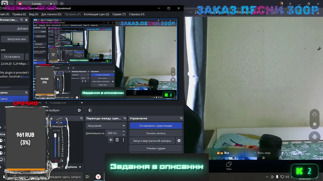Open a new browser tab with the plus icon
Image resolution: width=323 pixels, height=181 pixels.
pos(62,4)
